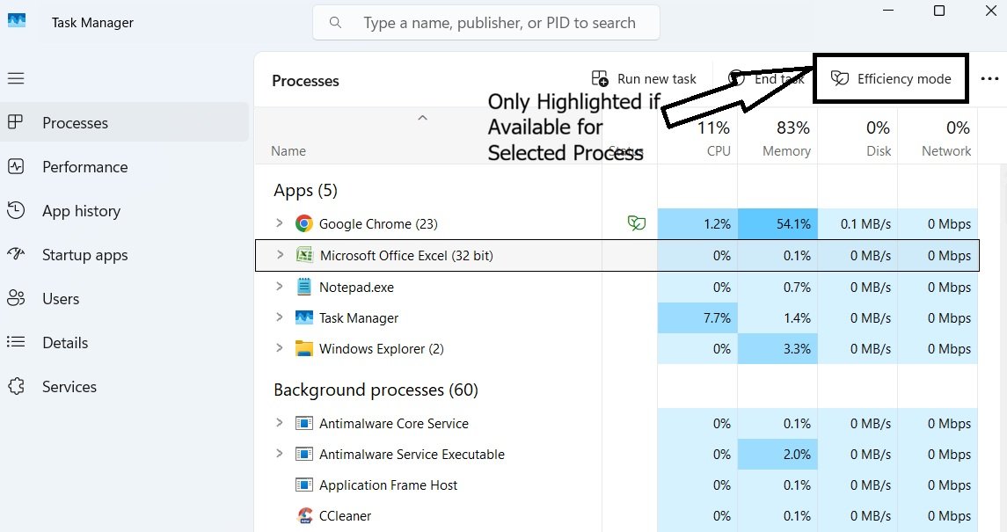The width and height of the screenshot is (1007, 532).
Task: Expand the Notepad.exe process
Action: pos(280,286)
